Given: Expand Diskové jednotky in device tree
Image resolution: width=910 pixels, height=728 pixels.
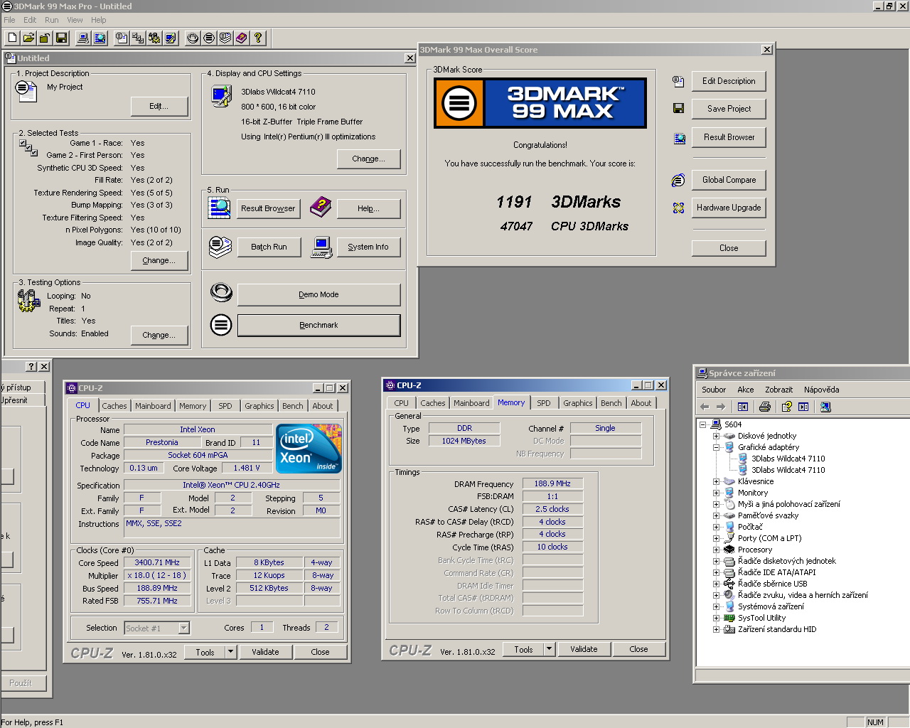Looking at the screenshot, I should pos(716,436).
